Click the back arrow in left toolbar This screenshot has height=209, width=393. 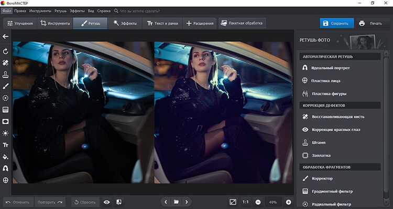coord(6,37)
